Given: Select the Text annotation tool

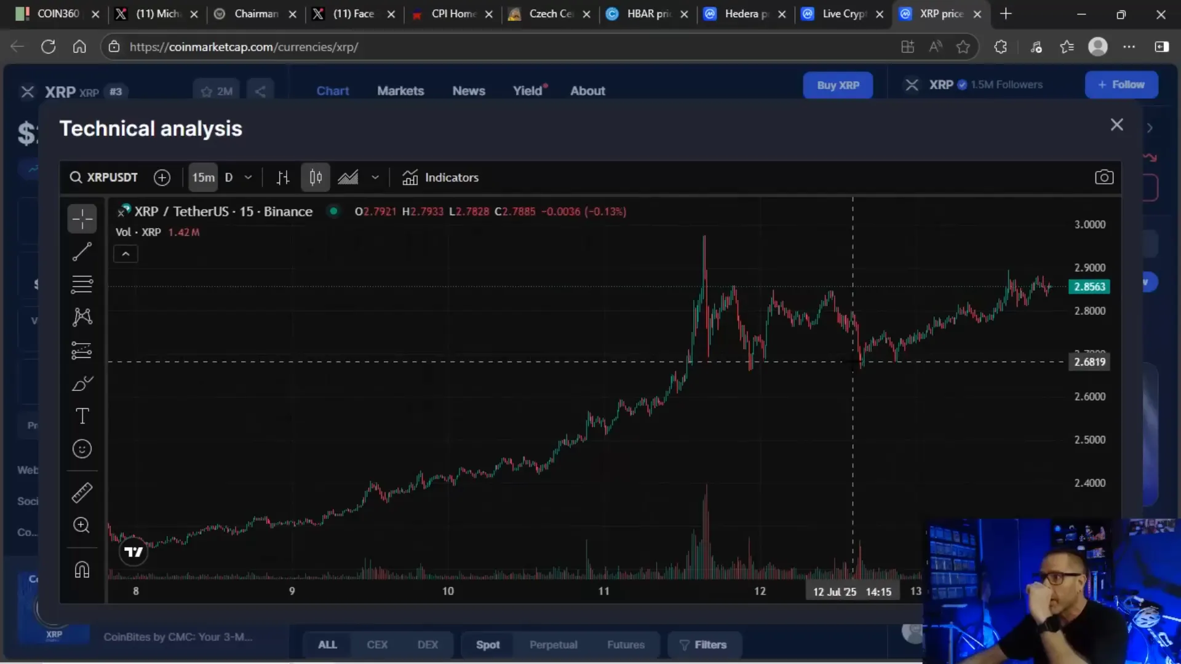Looking at the screenshot, I should tap(82, 416).
